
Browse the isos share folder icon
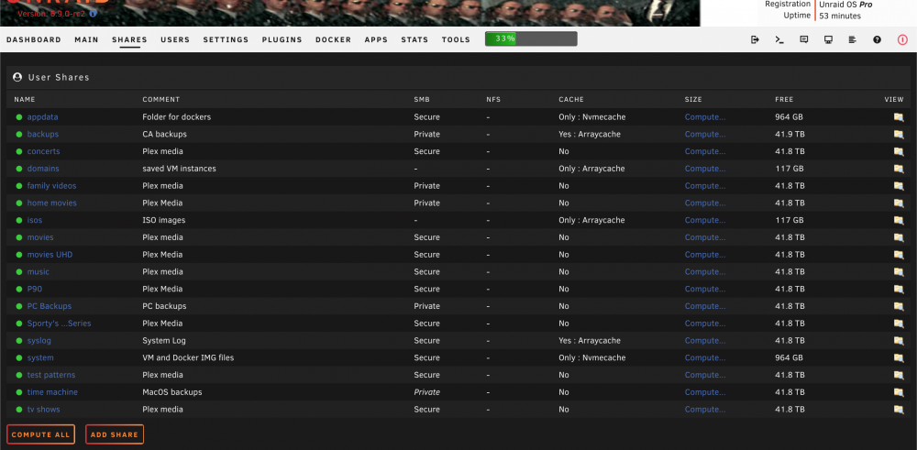[899, 220]
